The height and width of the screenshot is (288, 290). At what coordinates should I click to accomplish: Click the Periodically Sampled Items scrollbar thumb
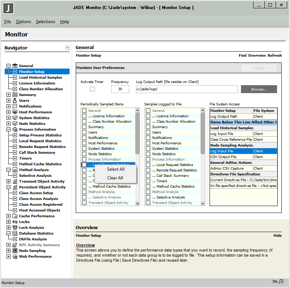click(x=137, y=133)
